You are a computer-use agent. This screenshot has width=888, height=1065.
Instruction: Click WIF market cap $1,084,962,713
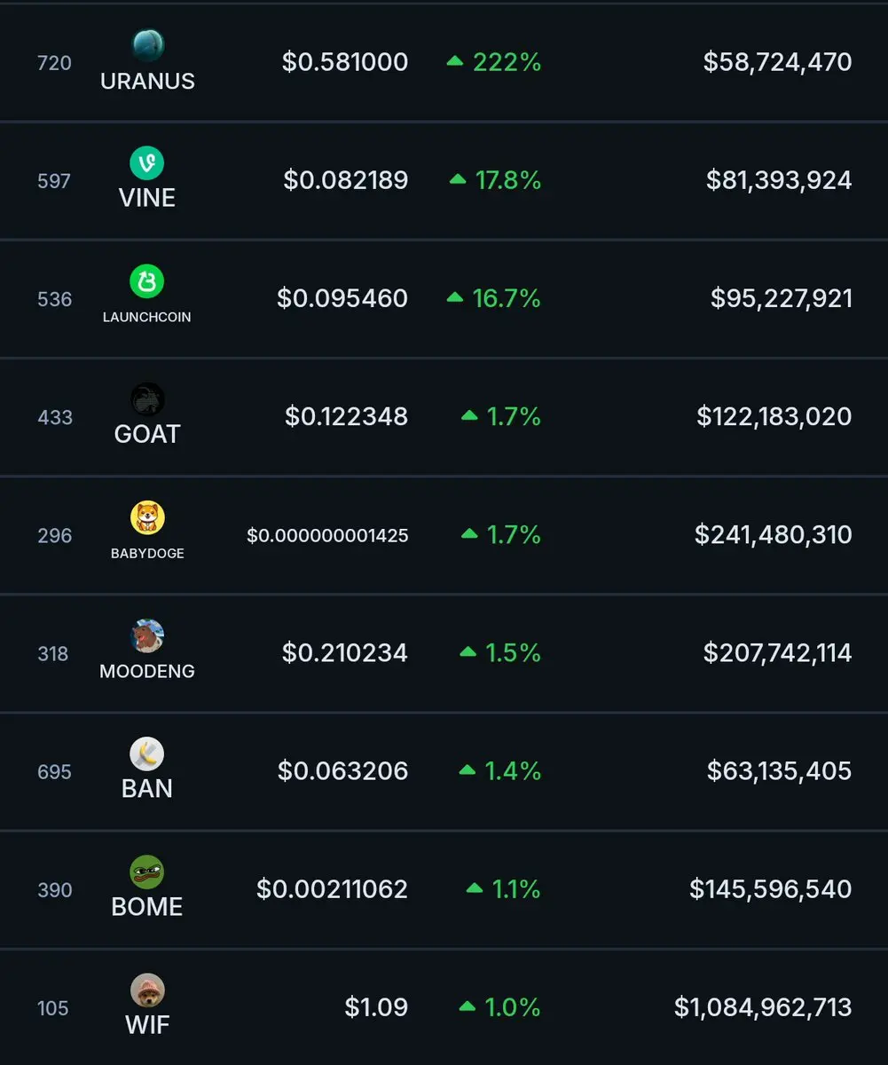(x=763, y=1007)
